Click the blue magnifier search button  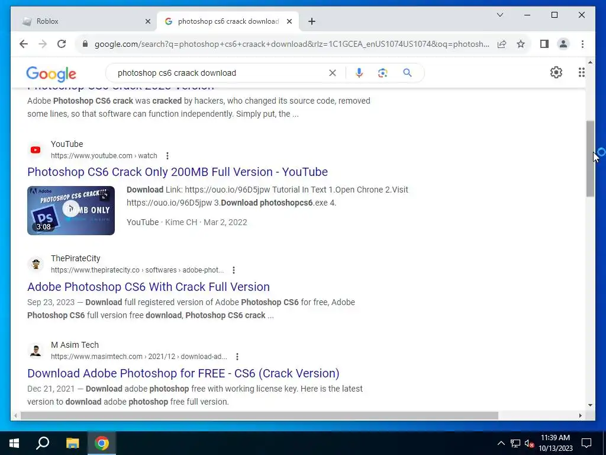click(x=407, y=73)
